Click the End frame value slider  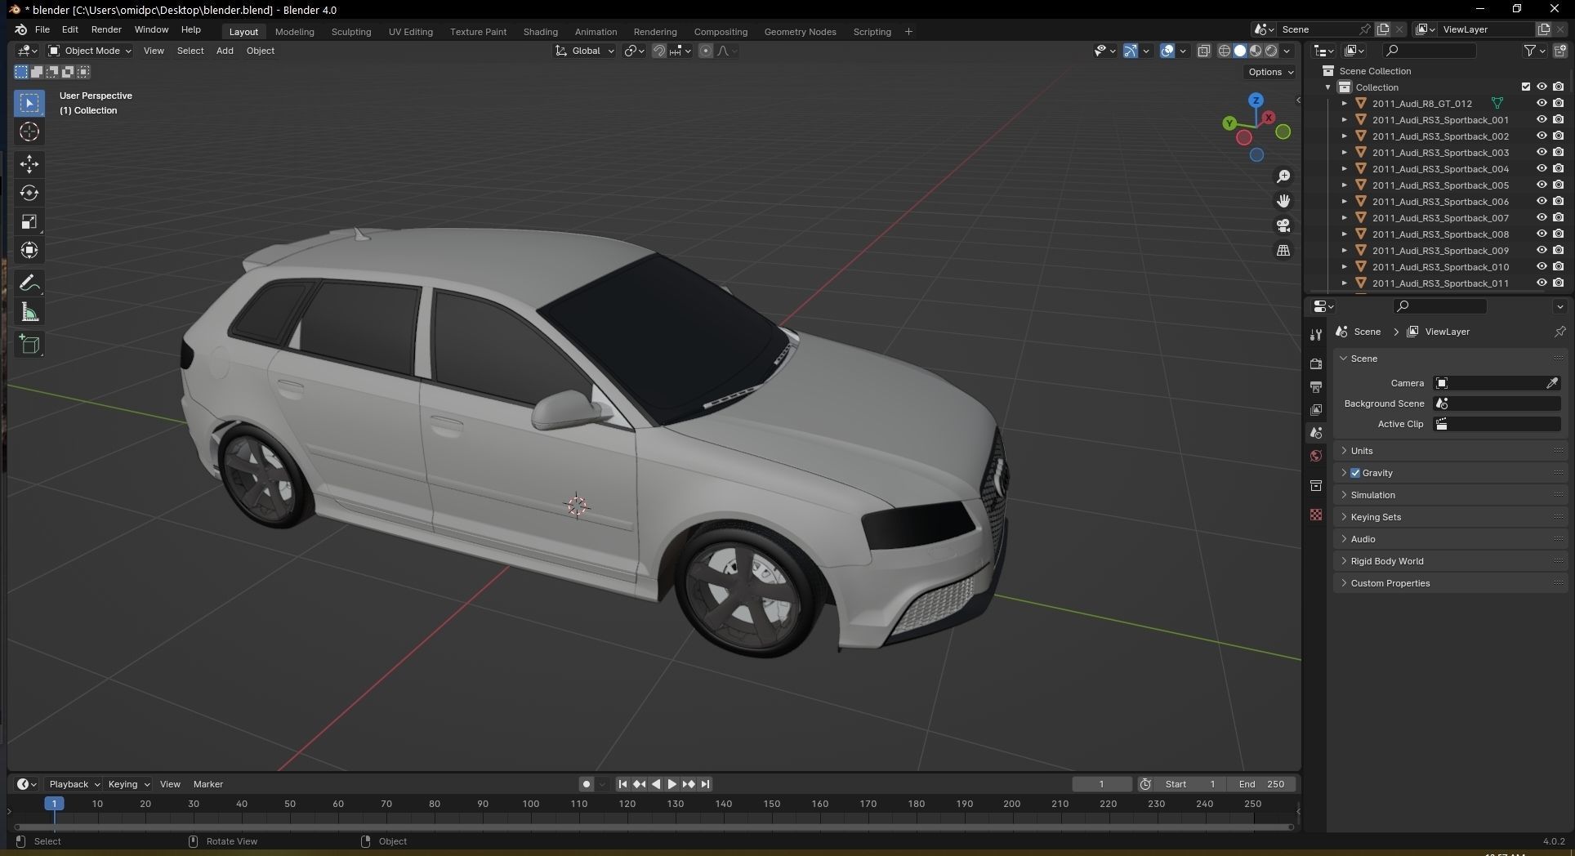[x=1261, y=784]
